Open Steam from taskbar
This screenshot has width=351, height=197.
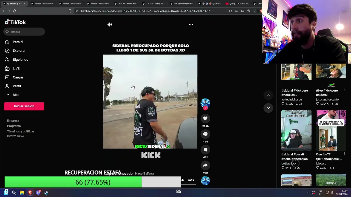tap(46, 193)
